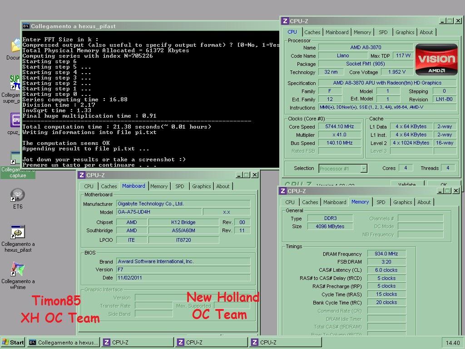Viewport: 465px width, 349px height.
Task: Click the Validate button in CPU-Z
Action: pyautogui.click(x=407, y=184)
